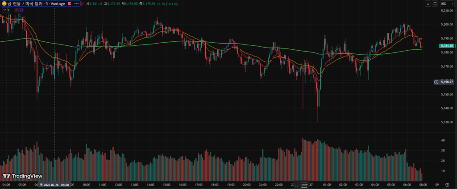This screenshot has width=457, height=189.
Task: Click the download arrow icon at top right
Action: (428, 4)
